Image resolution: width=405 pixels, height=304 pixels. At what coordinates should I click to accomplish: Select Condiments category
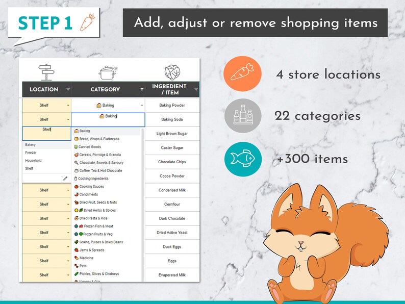click(107, 194)
